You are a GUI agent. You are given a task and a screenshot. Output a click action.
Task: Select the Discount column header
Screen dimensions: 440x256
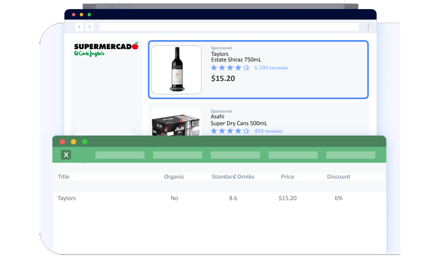[x=339, y=177]
